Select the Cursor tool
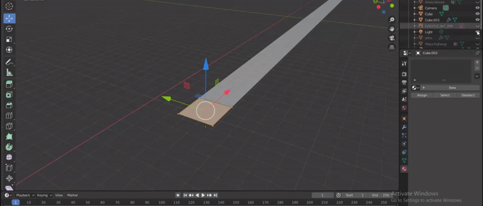 (x=9, y=6)
